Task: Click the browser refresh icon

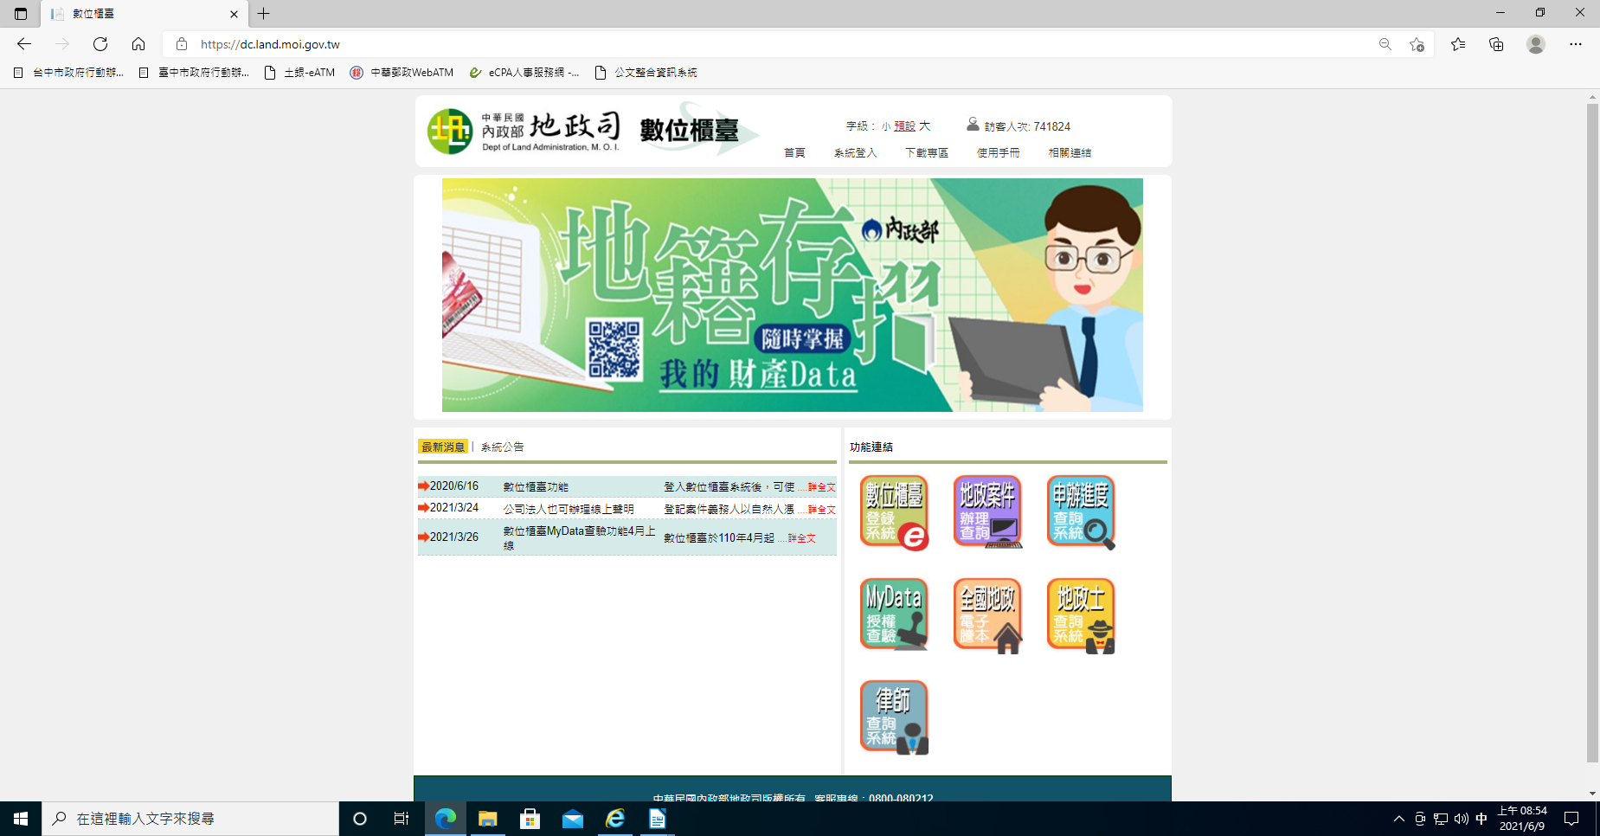Action: coord(100,44)
